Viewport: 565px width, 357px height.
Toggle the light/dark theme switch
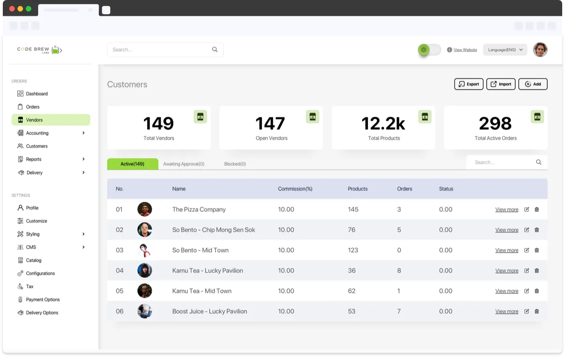tap(429, 50)
